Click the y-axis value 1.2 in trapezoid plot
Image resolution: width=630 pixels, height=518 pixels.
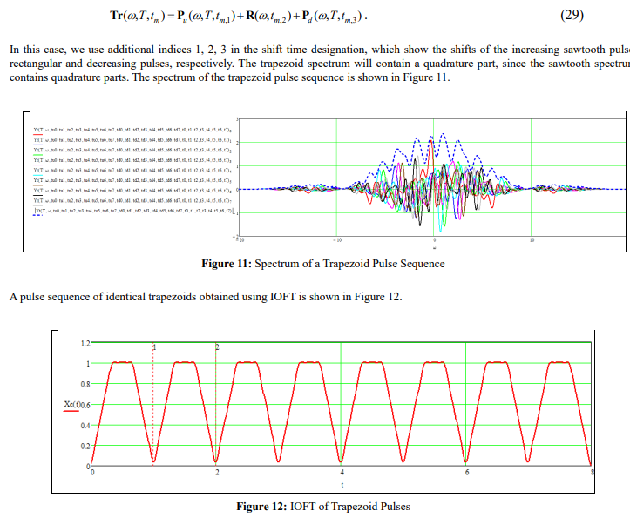[x=85, y=343]
